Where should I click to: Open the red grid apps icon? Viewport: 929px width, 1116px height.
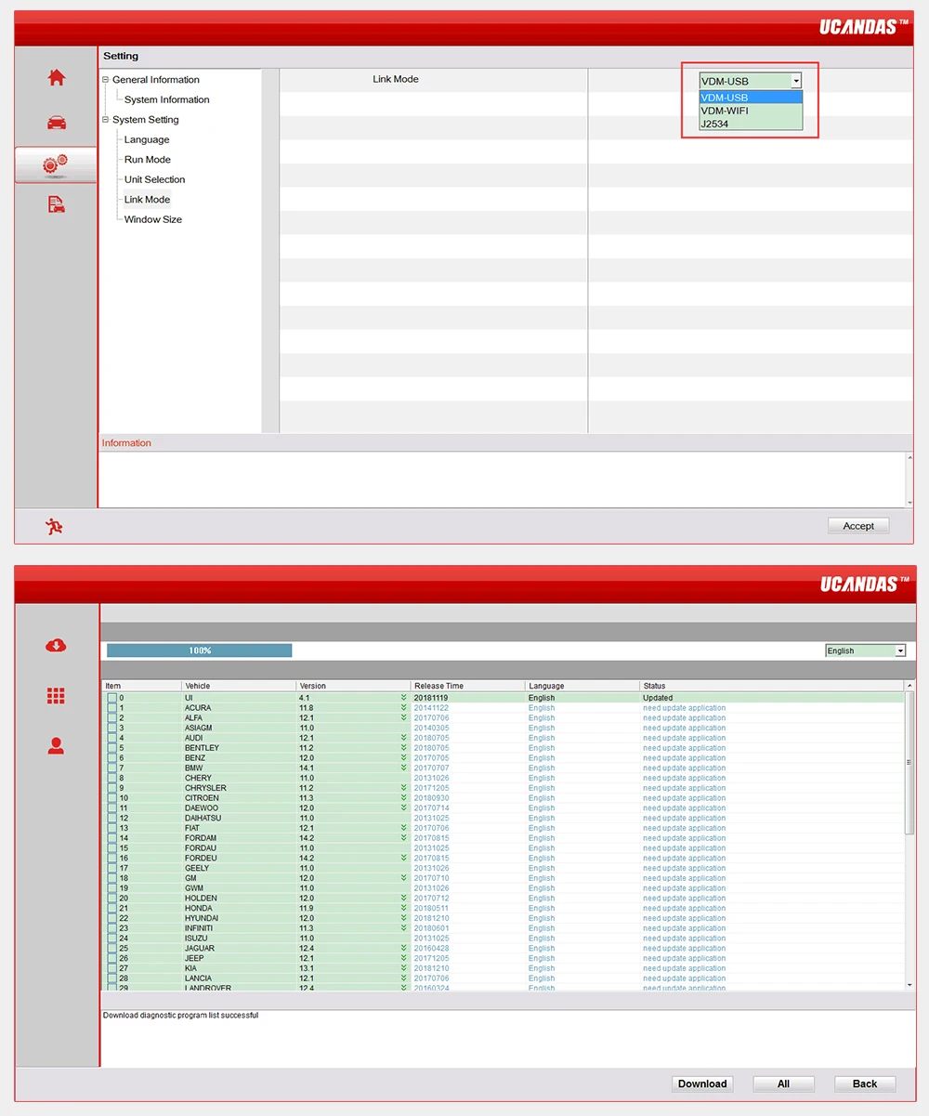click(56, 695)
